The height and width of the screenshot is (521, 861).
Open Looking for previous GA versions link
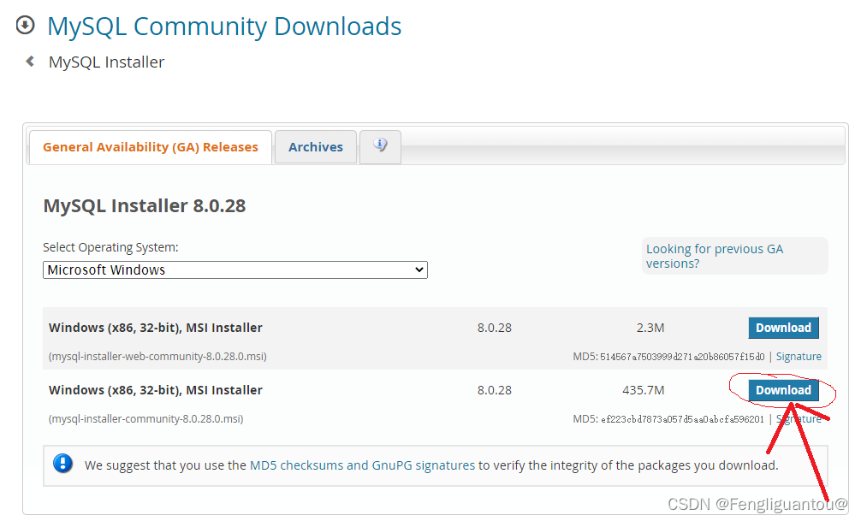click(x=715, y=256)
